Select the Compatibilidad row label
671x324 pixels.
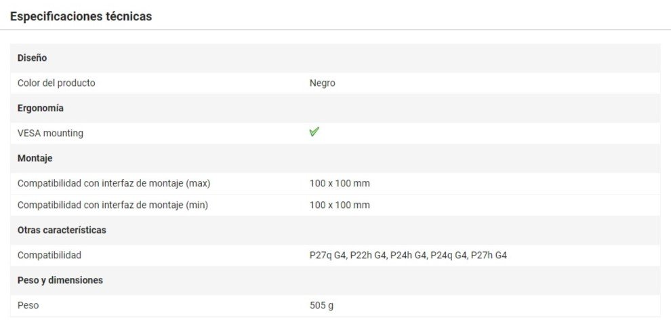click(x=49, y=256)
